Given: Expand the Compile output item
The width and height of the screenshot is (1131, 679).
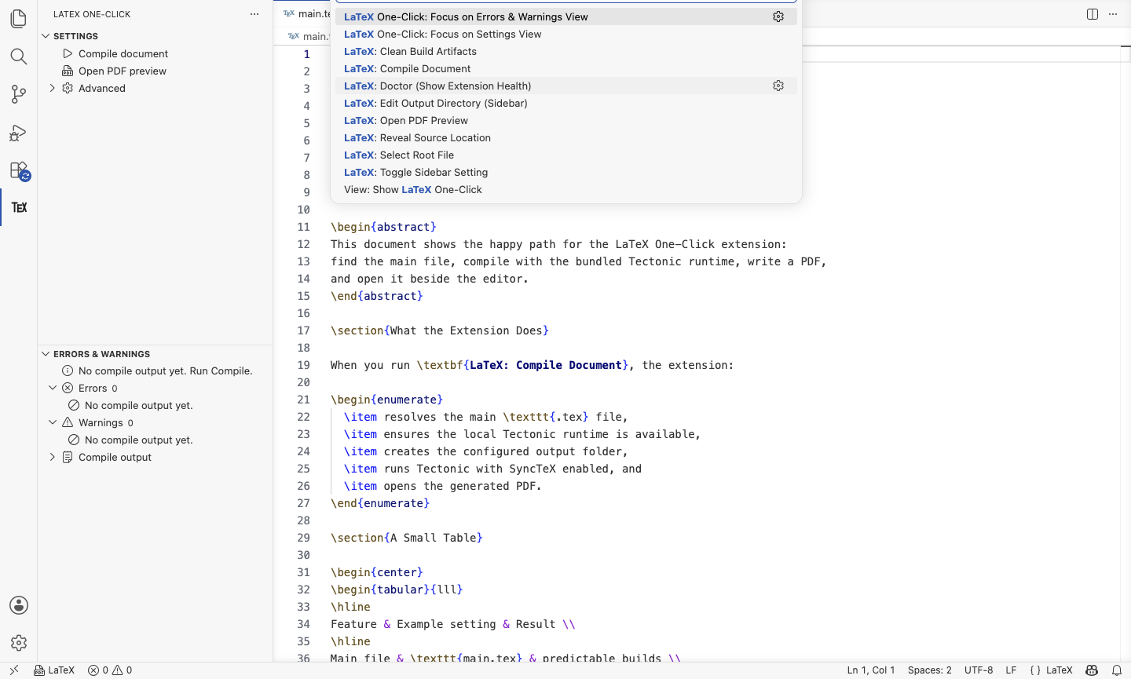Looking at the screenshot, I should 53,457.
